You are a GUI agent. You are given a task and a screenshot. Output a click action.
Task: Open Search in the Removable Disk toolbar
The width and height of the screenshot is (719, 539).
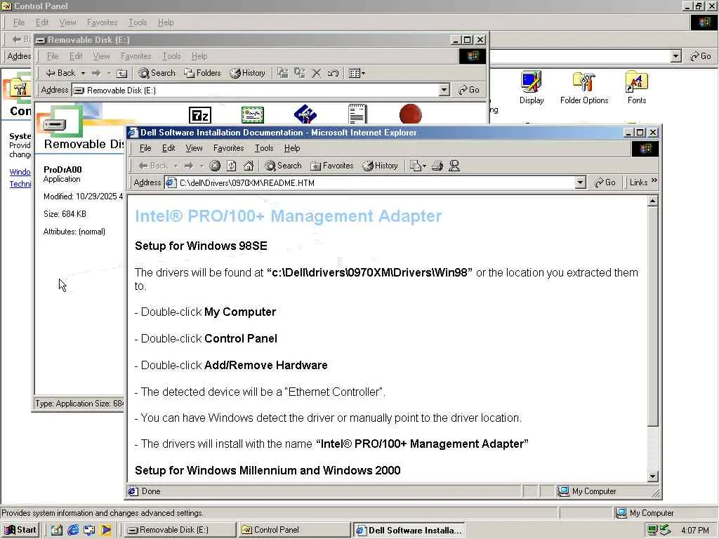tap(157, 73)
